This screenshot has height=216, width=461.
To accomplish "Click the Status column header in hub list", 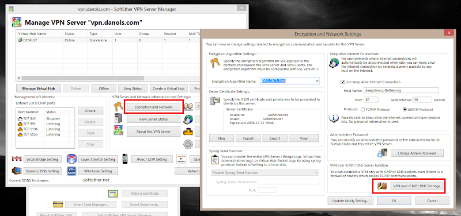I will (75, 34).
